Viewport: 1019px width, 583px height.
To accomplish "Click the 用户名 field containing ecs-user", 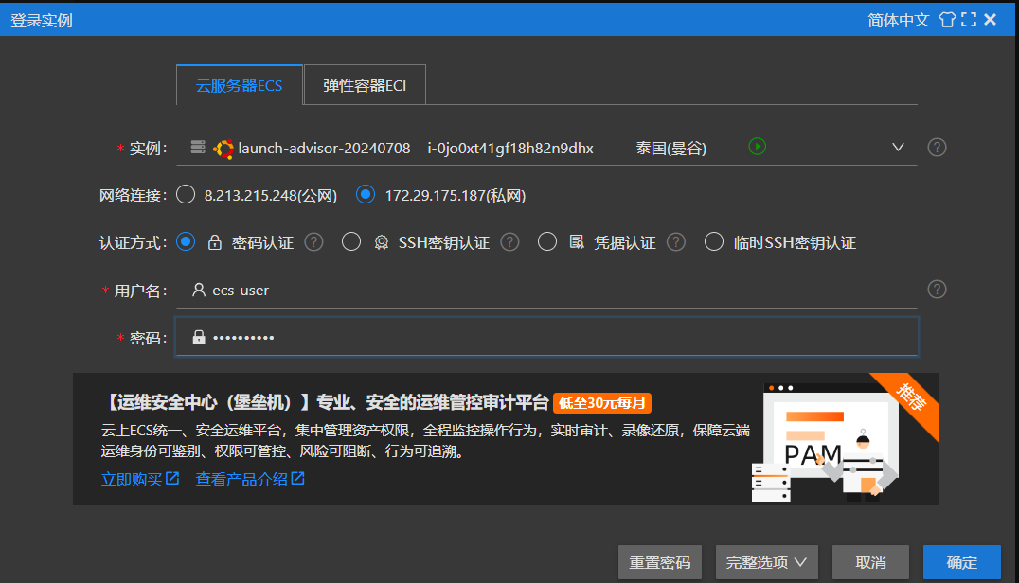I will tap(546, 291).
